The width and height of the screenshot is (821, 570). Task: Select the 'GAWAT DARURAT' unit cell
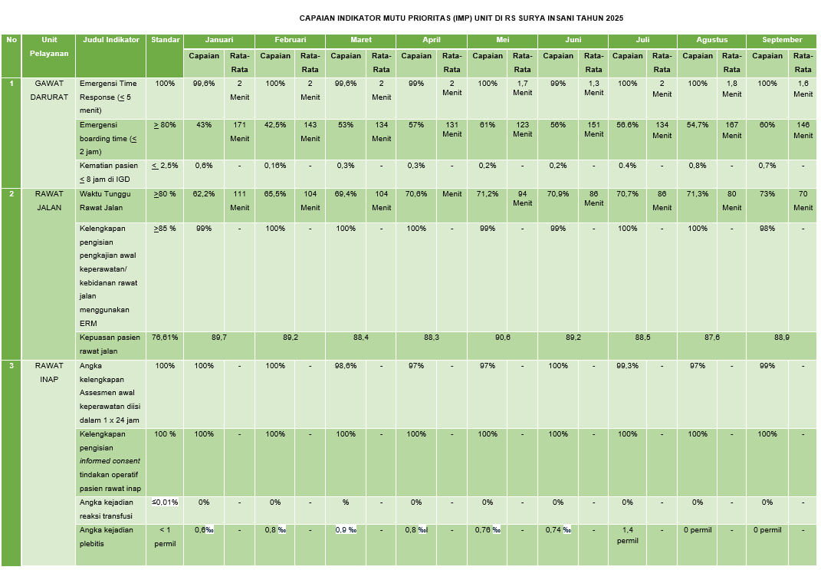point(49,90)
